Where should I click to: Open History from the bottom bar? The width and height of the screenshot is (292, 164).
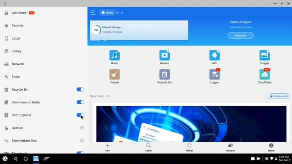[x=271, y=148]
